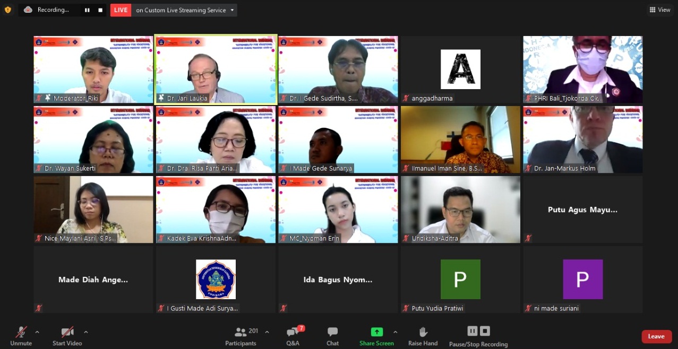This screenshot has width=678, height=349.
Task: Leave the meeting
Action: coord(656,336)
